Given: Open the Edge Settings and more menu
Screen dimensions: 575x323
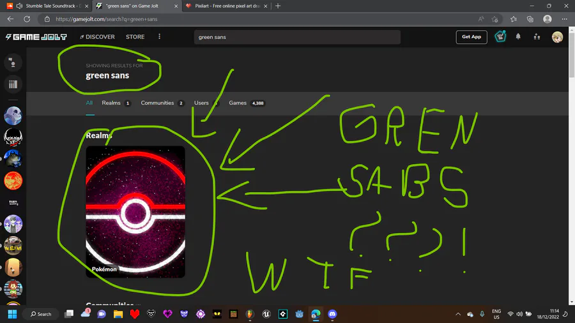Looking at the screenshot, I should coord(564,19).
